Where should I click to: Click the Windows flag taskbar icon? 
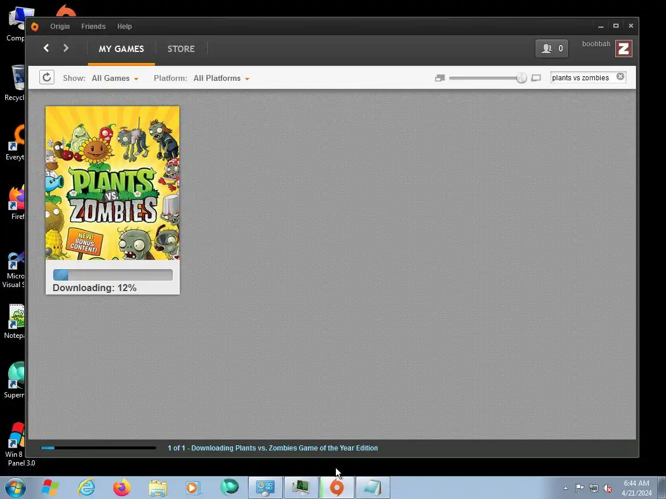50,487
